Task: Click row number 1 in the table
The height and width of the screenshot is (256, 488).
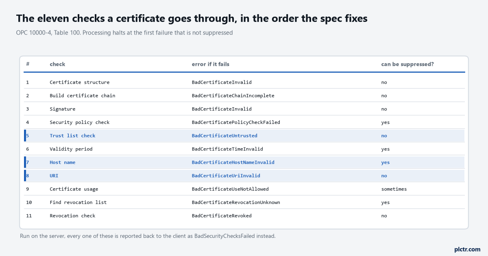Action: tap(28, 82)
